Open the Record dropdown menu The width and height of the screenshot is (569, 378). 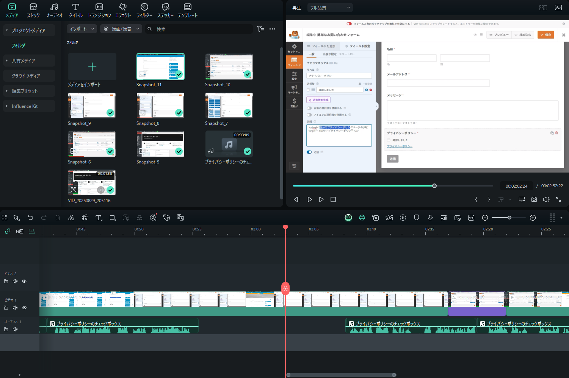point(121,29)
